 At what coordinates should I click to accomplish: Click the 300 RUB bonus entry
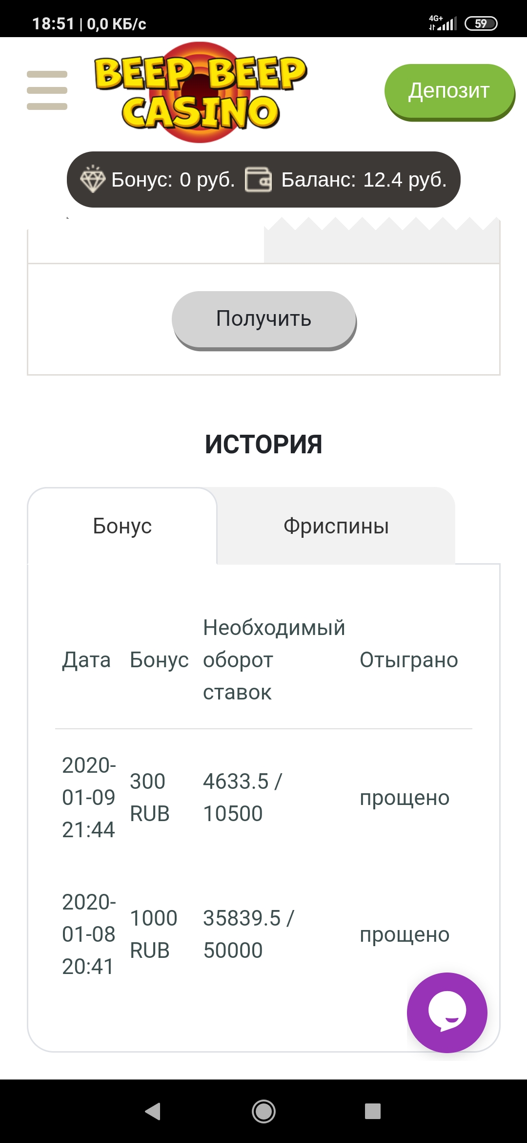150,798
